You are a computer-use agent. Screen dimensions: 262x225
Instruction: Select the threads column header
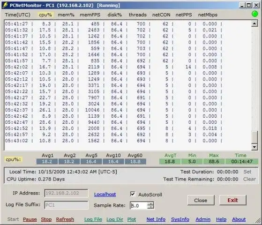[138, 15]
